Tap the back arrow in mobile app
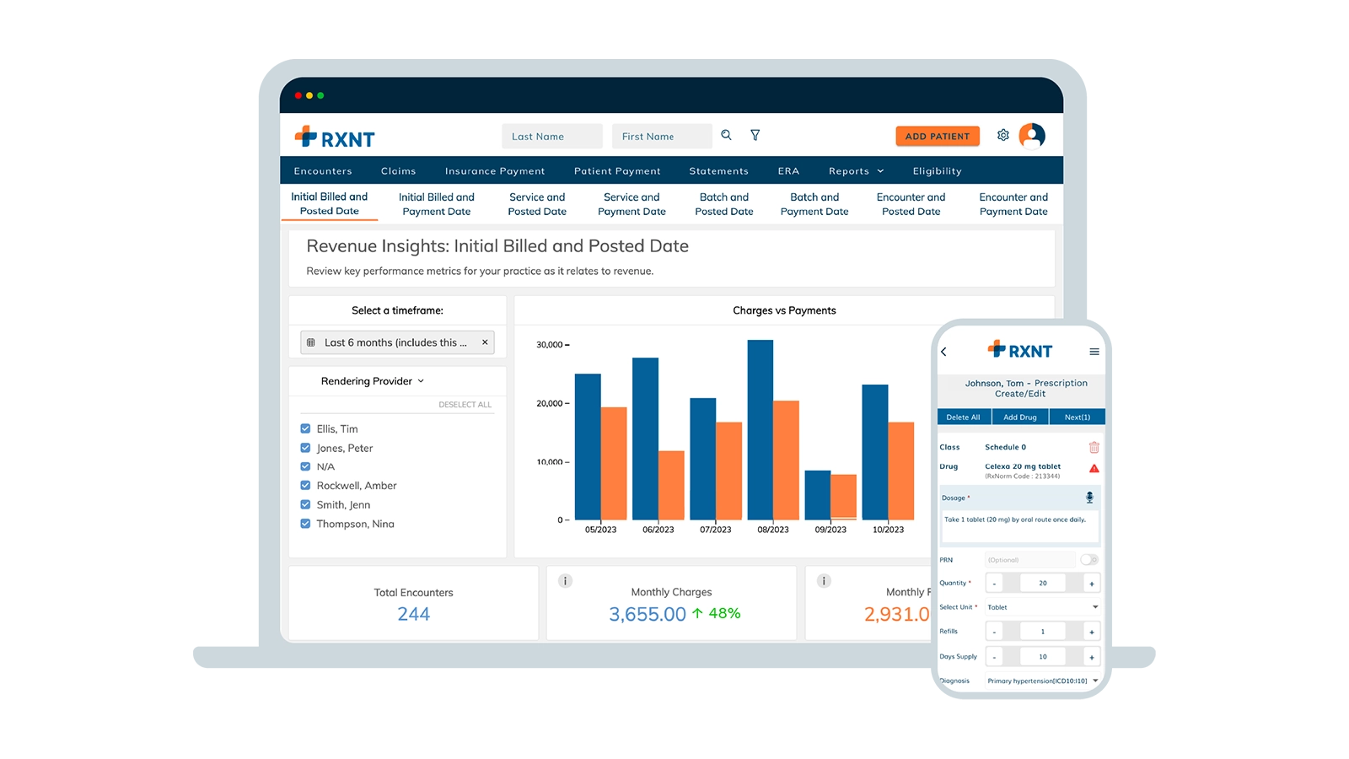 (944, 352)
